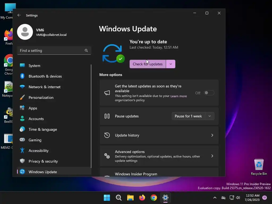This screenshot has height=204, width=272.
Task: Click the VM6 user profile avatar
Action: [25, 32]
